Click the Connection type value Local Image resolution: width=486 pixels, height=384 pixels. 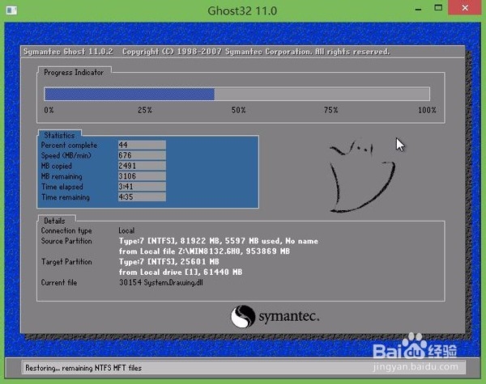pyautogui.click(x=126, y=230)
